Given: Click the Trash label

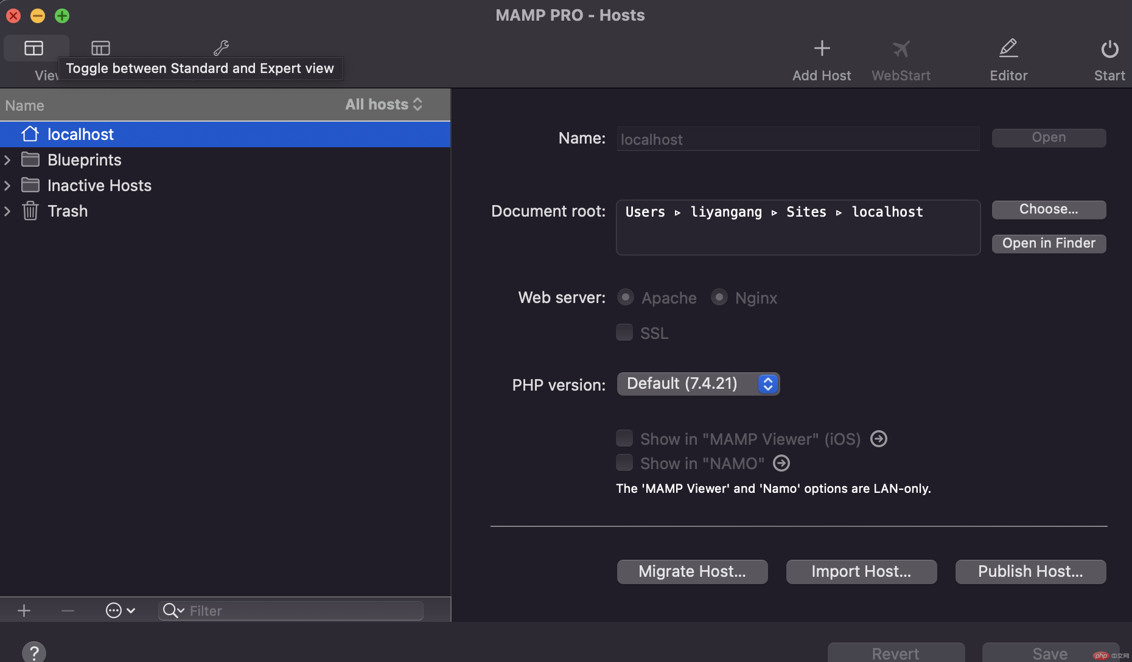Looking at the screenshot, I should pyautogui.click(x=68, y=211).
